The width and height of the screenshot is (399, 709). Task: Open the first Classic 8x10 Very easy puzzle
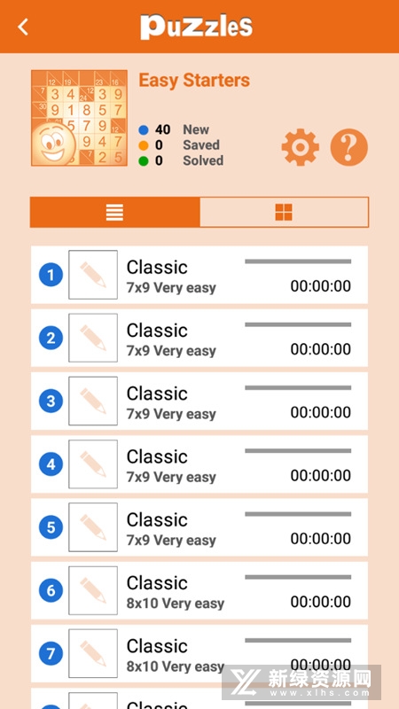[199, 590]
